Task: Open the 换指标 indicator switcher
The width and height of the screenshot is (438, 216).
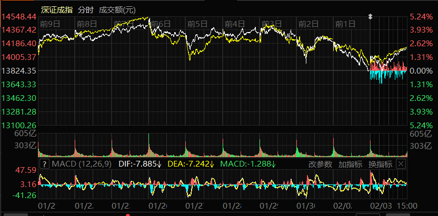Action: click(x=380, y=164)
